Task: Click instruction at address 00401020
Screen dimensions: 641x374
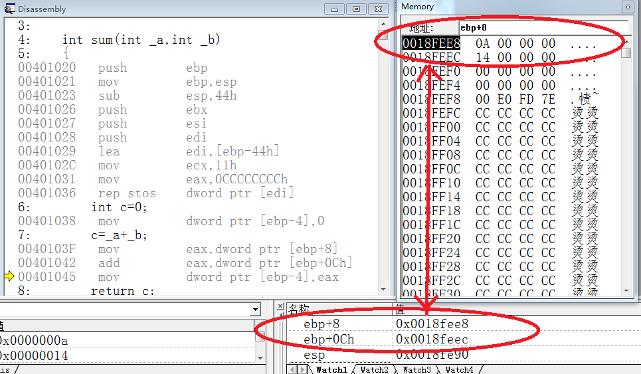Action: (x=112, y=68)
